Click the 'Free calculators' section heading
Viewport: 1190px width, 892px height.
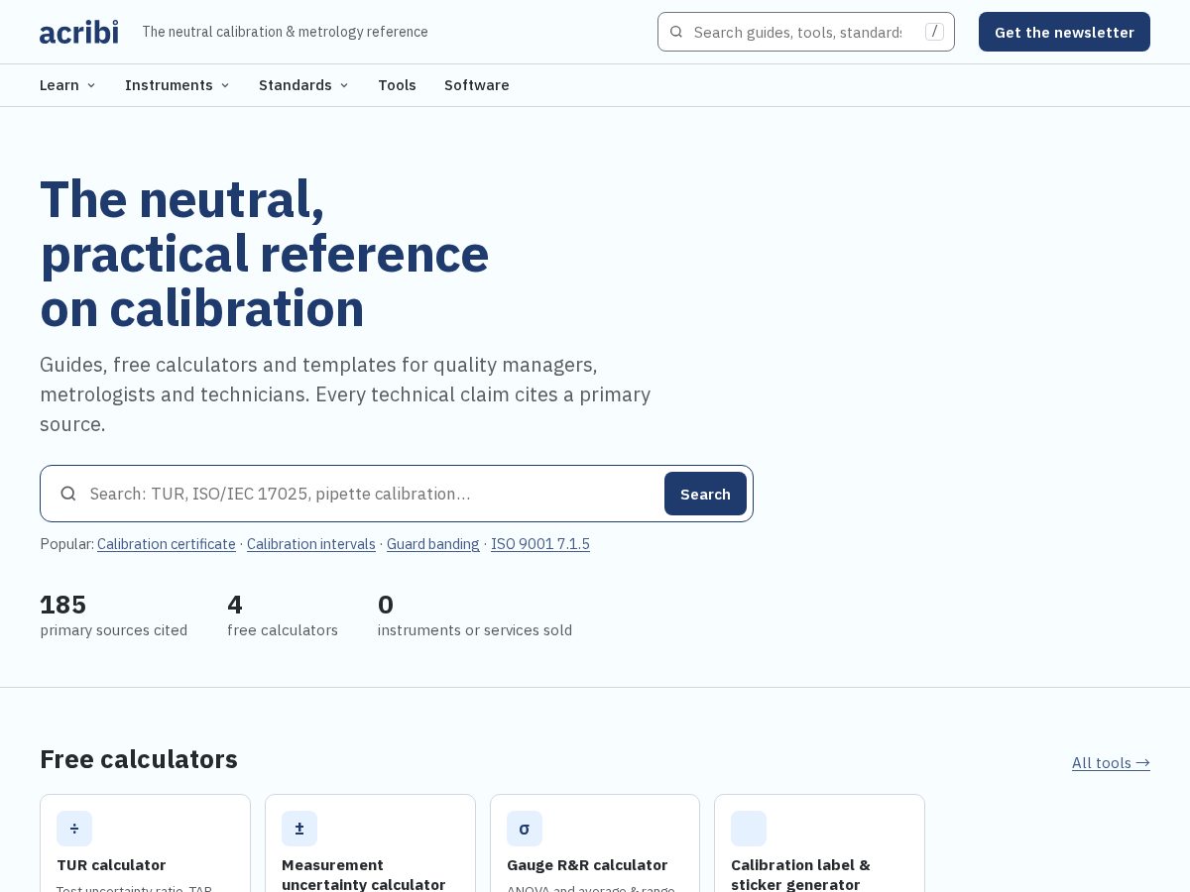139,759
